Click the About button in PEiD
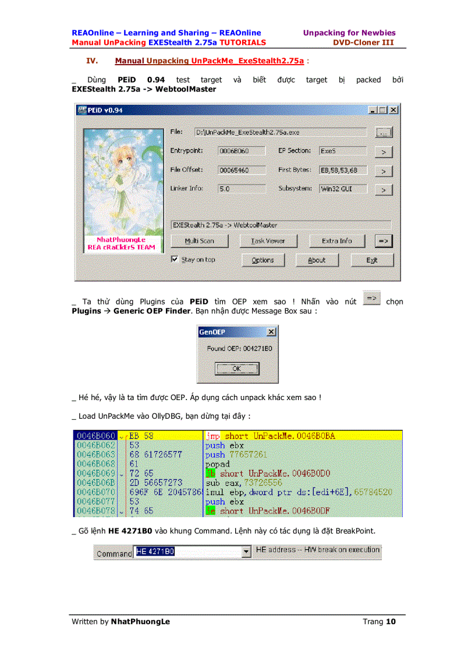Image resolution: width=475 pixels, height=654 pixels. click(317, 260)
